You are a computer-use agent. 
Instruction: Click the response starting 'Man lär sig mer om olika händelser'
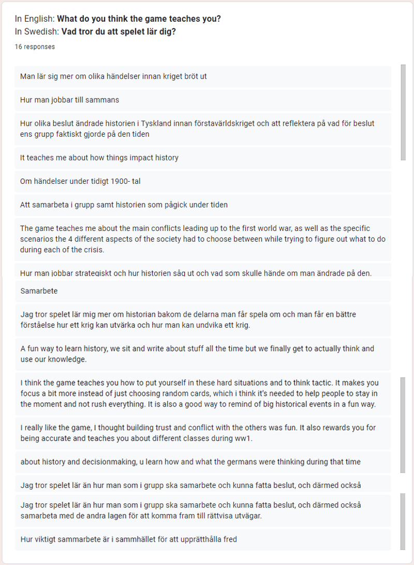click(x=203, y=77)
